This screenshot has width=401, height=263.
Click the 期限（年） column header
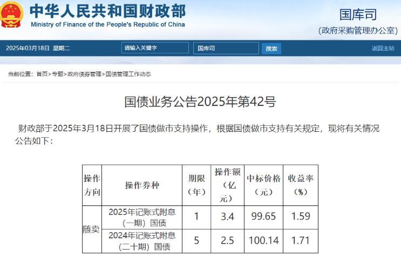coord(196,185)
